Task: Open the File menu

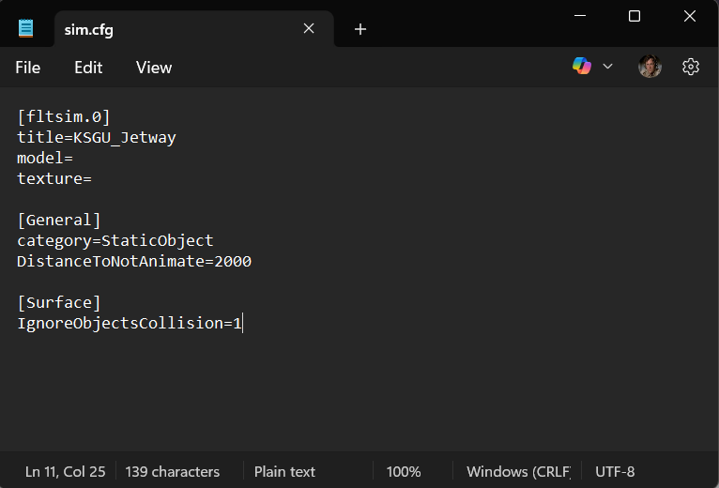Action: [x=28, y=68]
